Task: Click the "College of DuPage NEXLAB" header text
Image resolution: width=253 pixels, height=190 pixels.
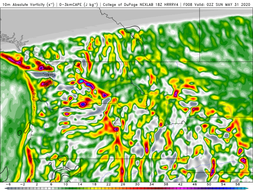Action: [128, 4]
